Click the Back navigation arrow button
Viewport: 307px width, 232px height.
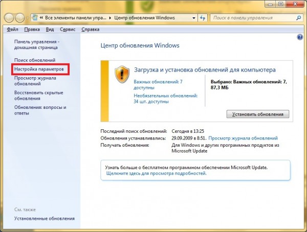(x=9, y=18)
